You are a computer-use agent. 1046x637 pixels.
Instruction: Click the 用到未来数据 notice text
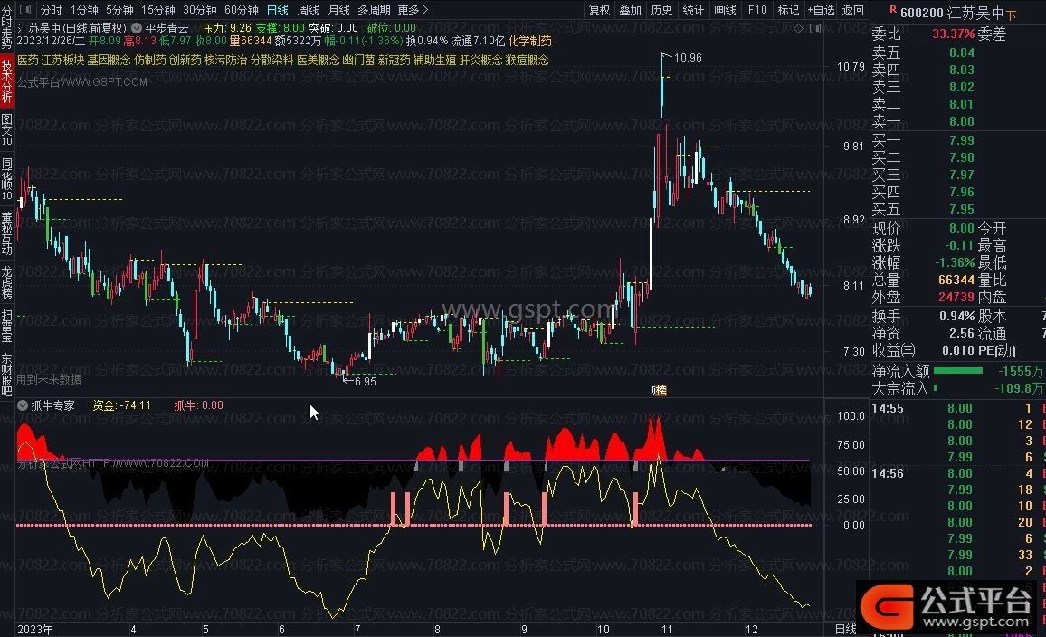(49, 379)
